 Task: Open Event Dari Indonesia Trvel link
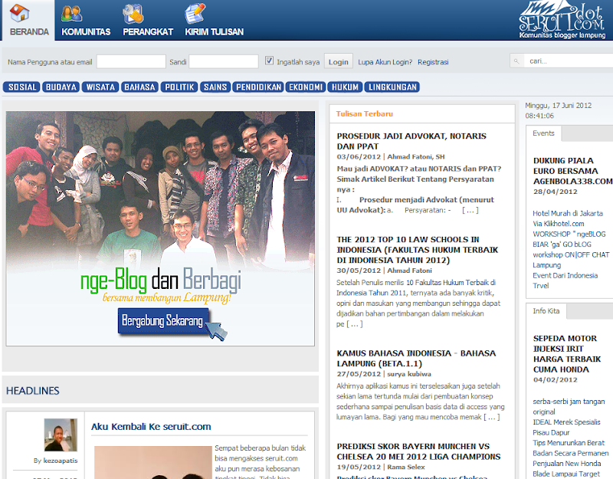point(565,281)
